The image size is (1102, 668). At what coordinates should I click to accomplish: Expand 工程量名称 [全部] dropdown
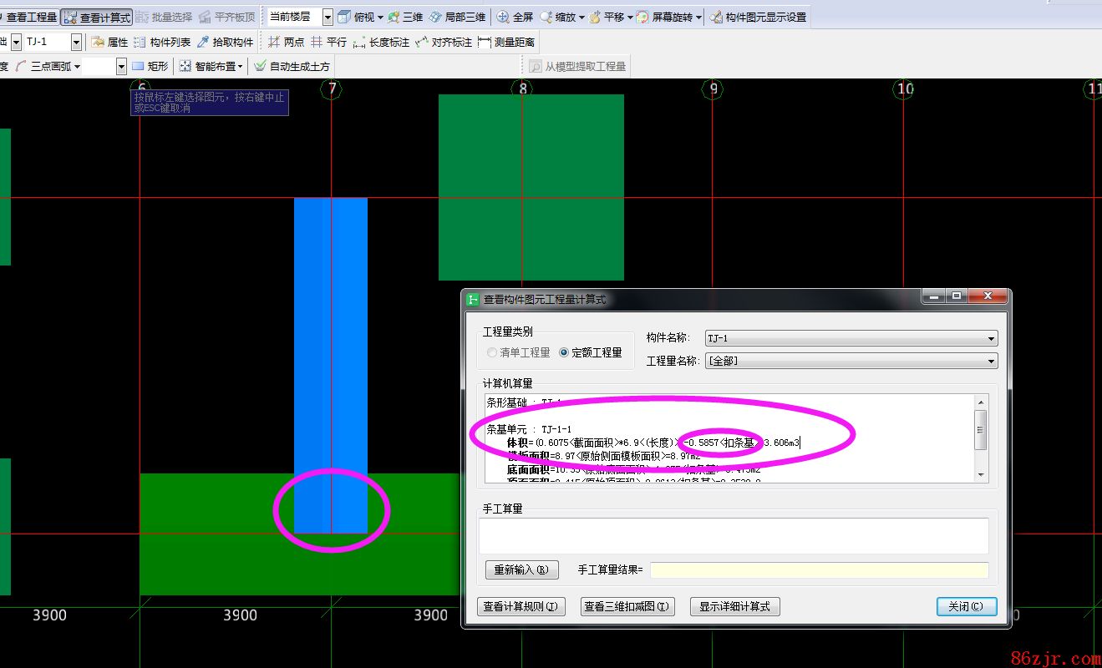coord(991,361)
